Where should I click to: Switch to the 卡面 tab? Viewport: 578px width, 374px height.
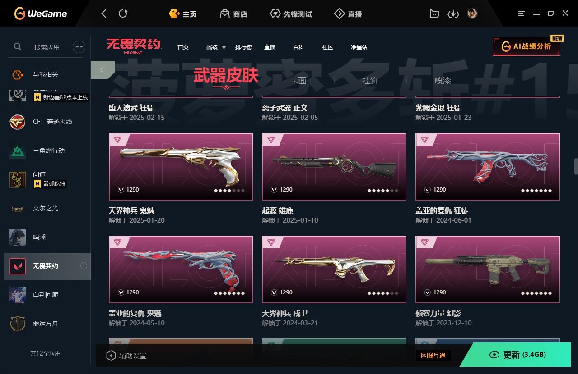298,81
